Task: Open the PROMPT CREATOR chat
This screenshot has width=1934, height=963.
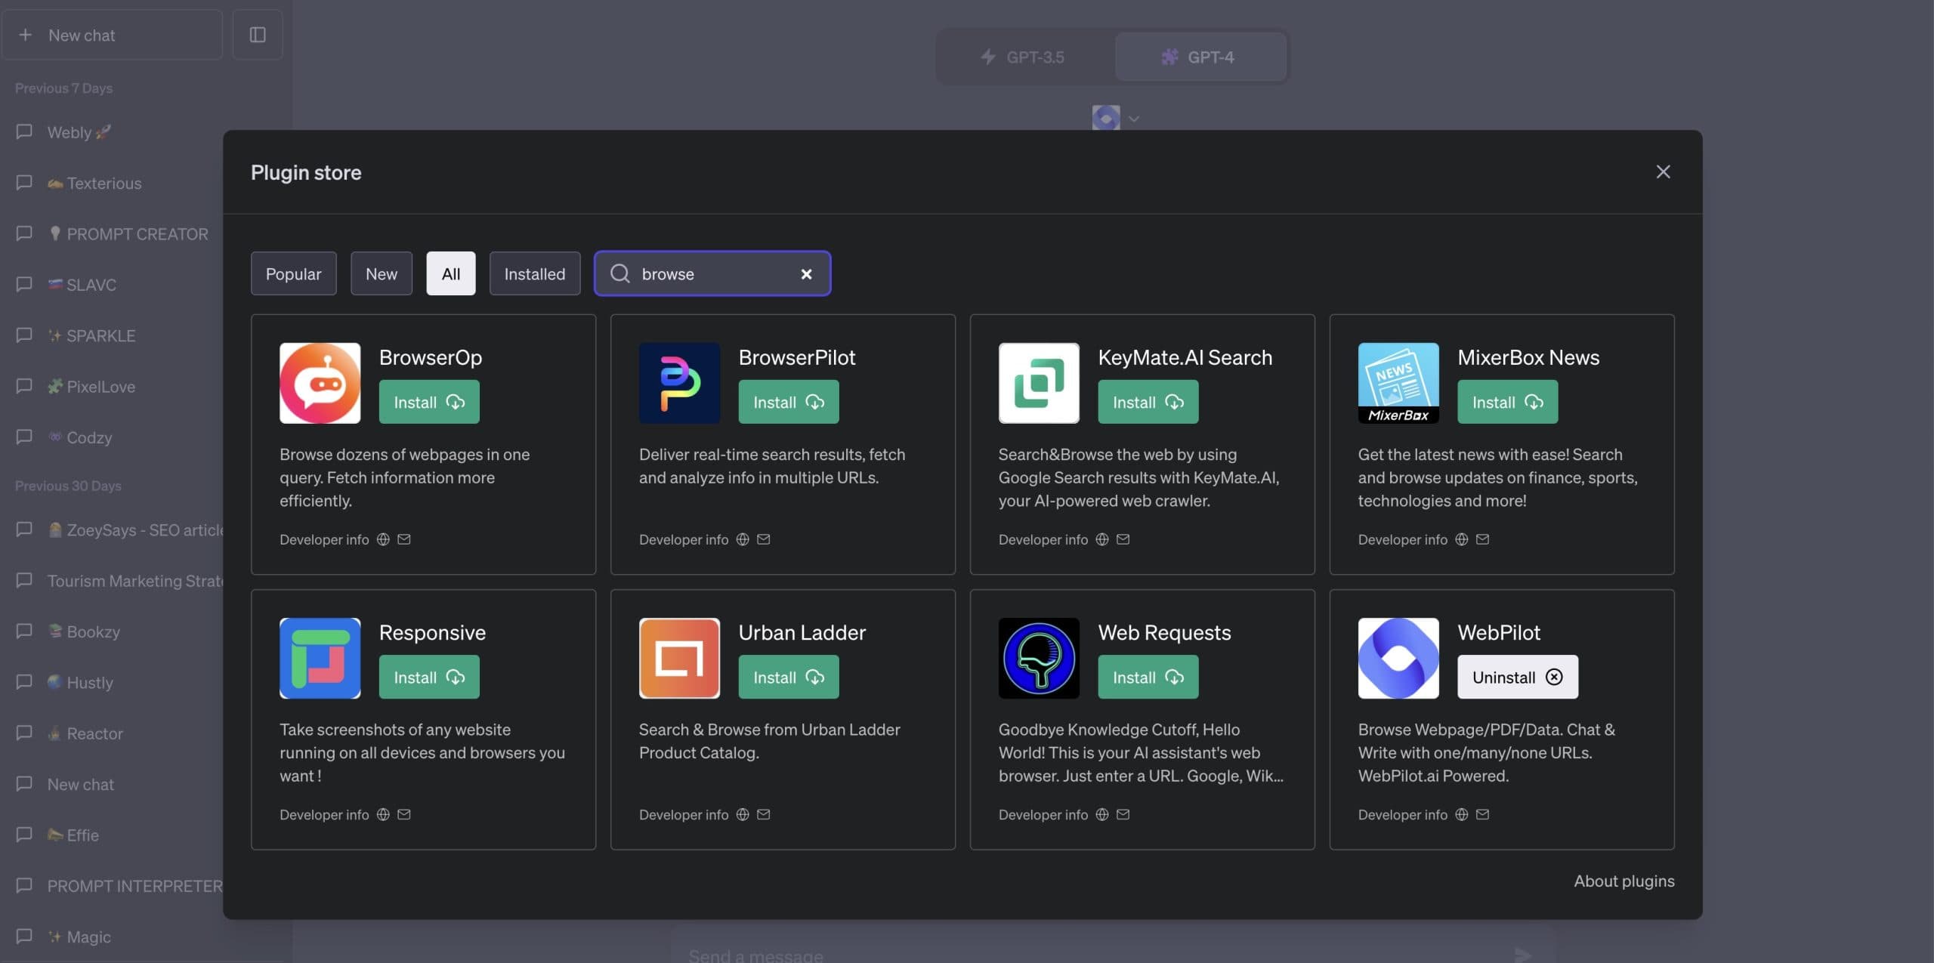Action: point(113,233)
